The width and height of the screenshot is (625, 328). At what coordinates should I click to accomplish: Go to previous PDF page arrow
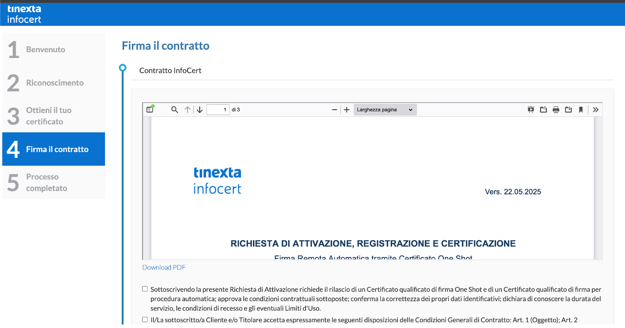click(x=187, y=110)
